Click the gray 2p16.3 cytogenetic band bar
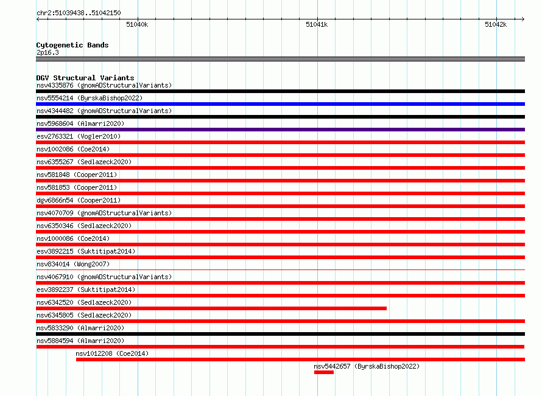This screenshot has width=542, height=396. coord(280,59)
